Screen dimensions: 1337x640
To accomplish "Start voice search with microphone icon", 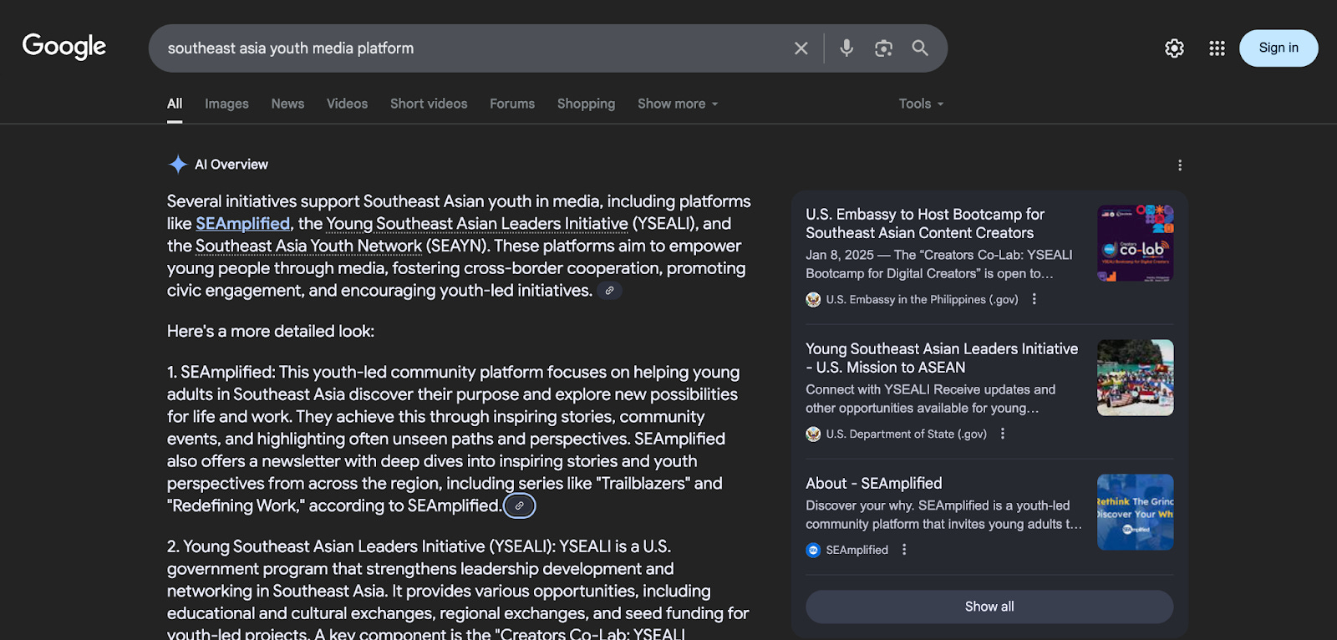I will tap(846, 48).
